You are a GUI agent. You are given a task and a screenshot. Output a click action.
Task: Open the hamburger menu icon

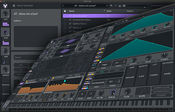124,5
